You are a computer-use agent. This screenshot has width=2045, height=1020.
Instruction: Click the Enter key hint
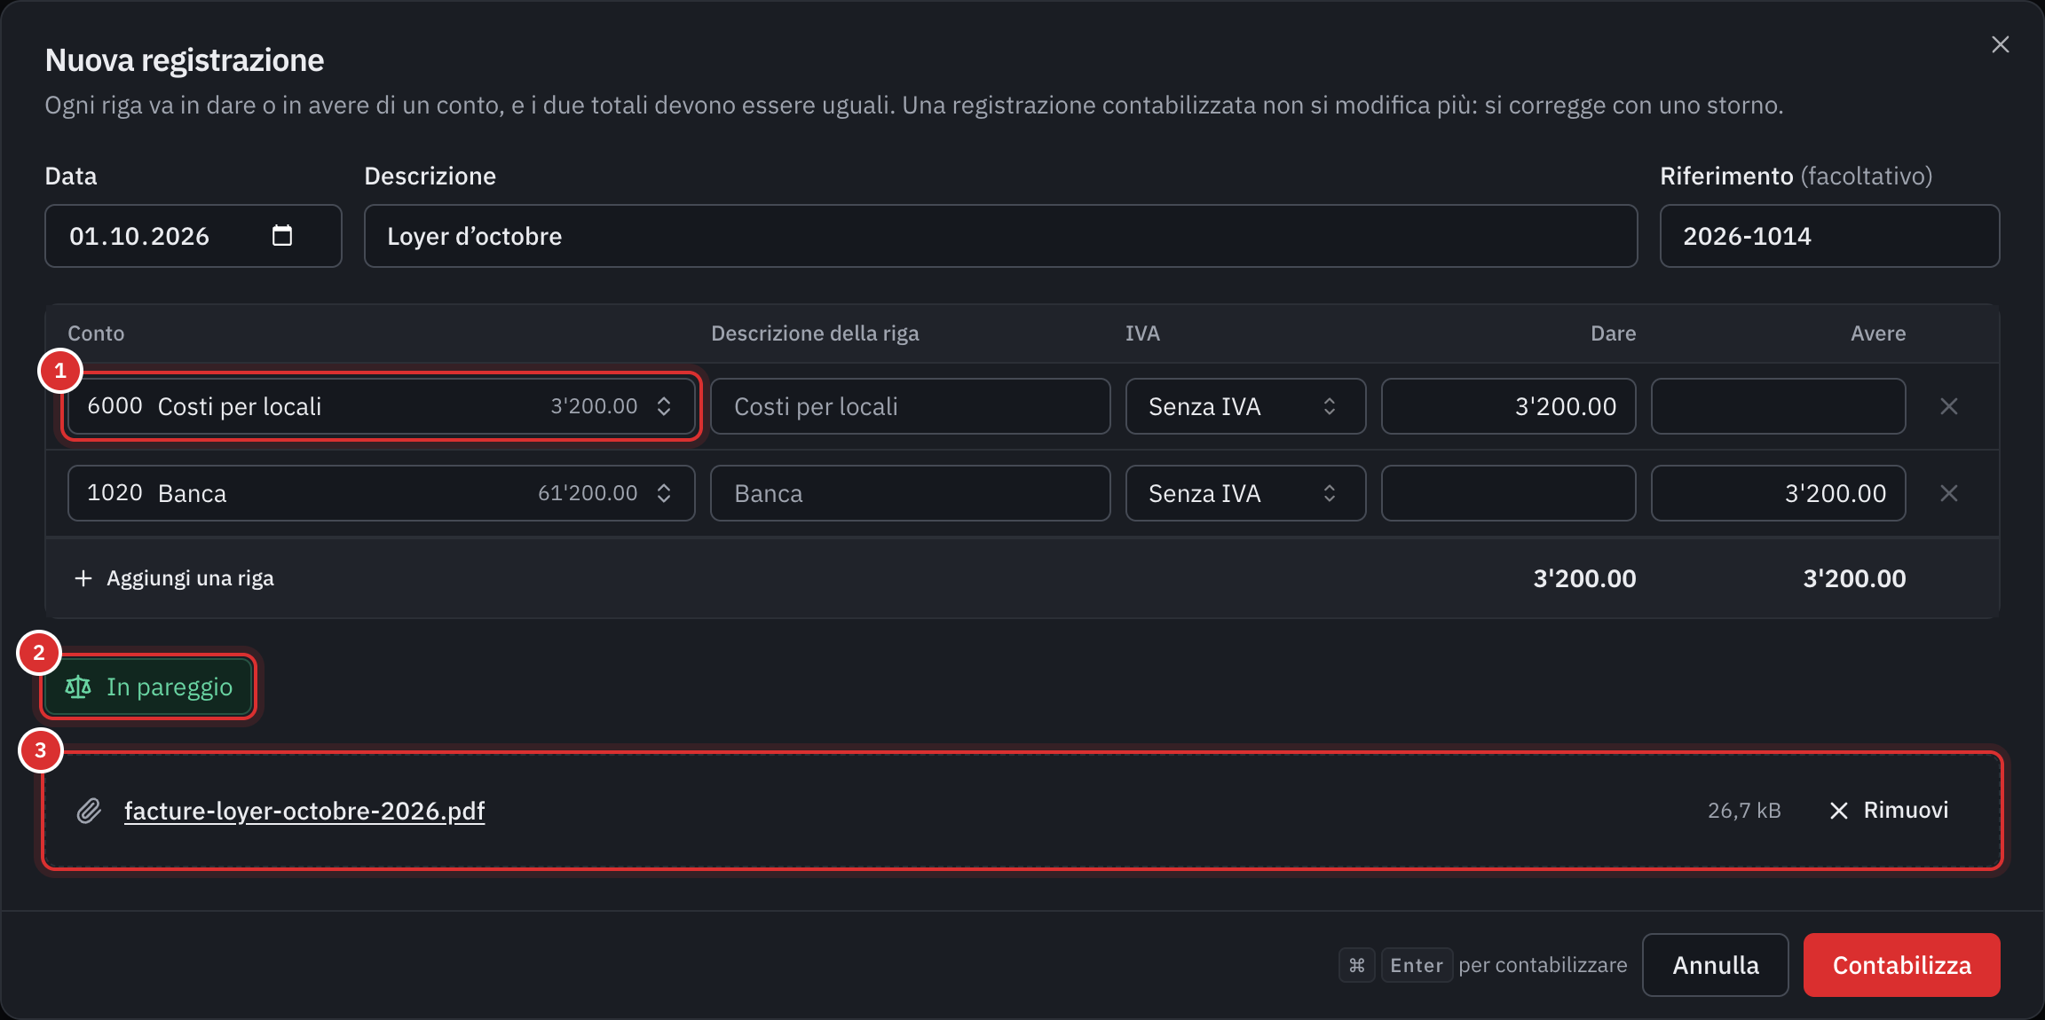pos(1417,965)
